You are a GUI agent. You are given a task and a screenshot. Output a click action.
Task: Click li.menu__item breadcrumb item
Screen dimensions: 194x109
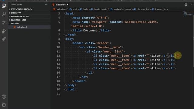point(161,9)
